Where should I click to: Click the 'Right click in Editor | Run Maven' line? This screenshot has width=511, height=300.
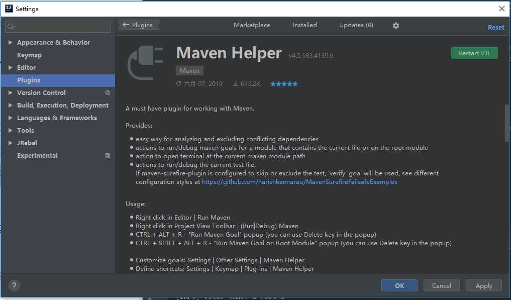point(183,218)
